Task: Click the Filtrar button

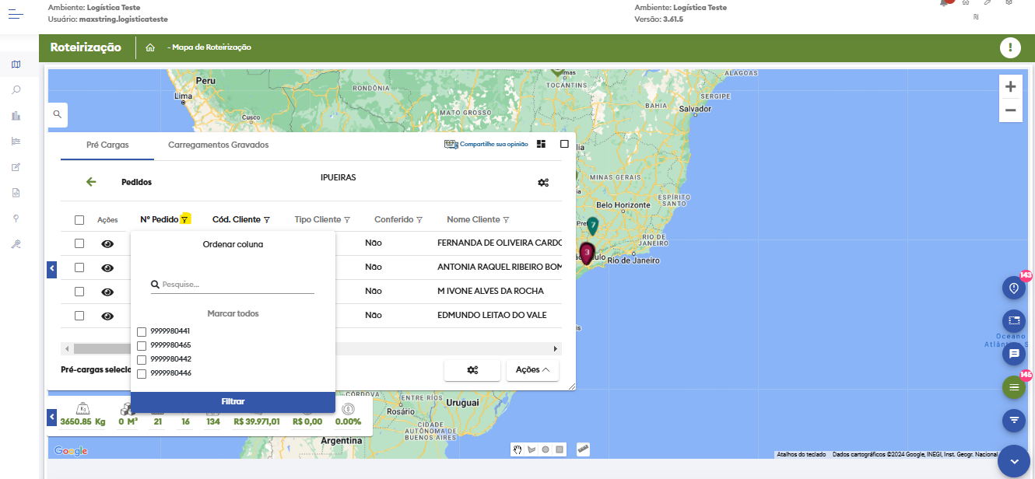Action: click(233, 402)
